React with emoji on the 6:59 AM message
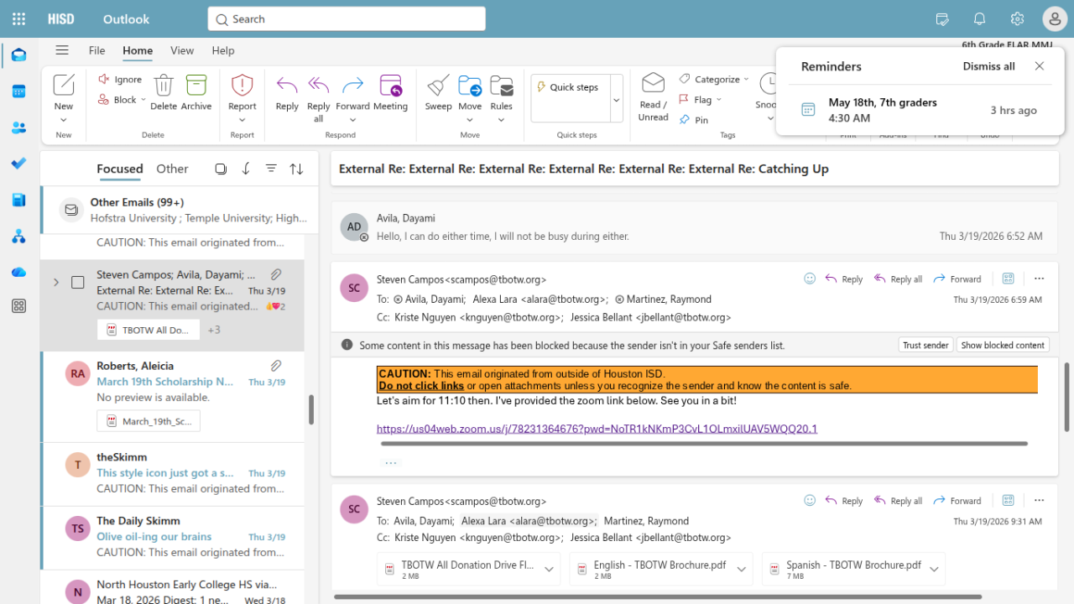This screenshot has width=1074, height=604. click(x=810, y=279)
